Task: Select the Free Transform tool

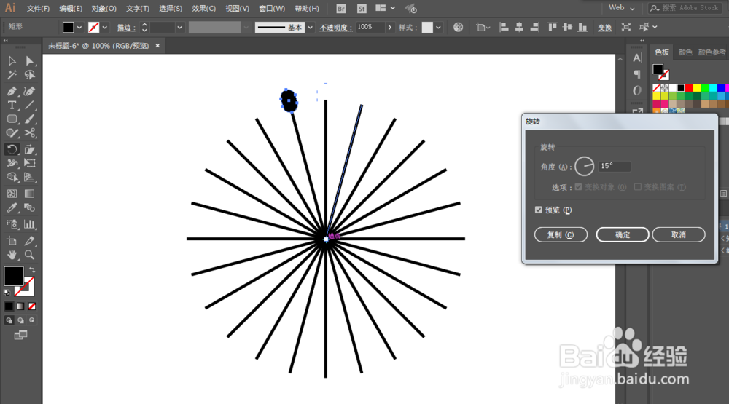Action: (x=30, y=163)
